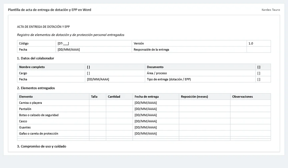The width and height of the screenshot is (288, 168).
Task: Click the '[ ]' placeholder next to Área / proceso
Action: pyautogui.click(x=259, y=73)
